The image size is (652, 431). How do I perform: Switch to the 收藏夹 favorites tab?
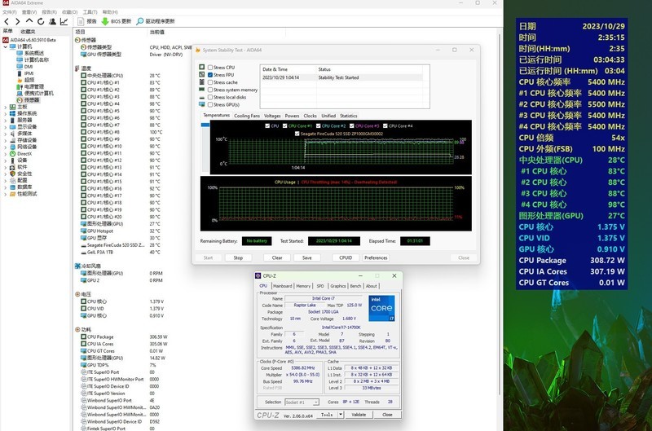pos(28,32)
